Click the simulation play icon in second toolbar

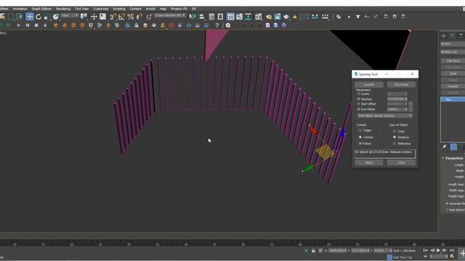(x=19, y=25)
